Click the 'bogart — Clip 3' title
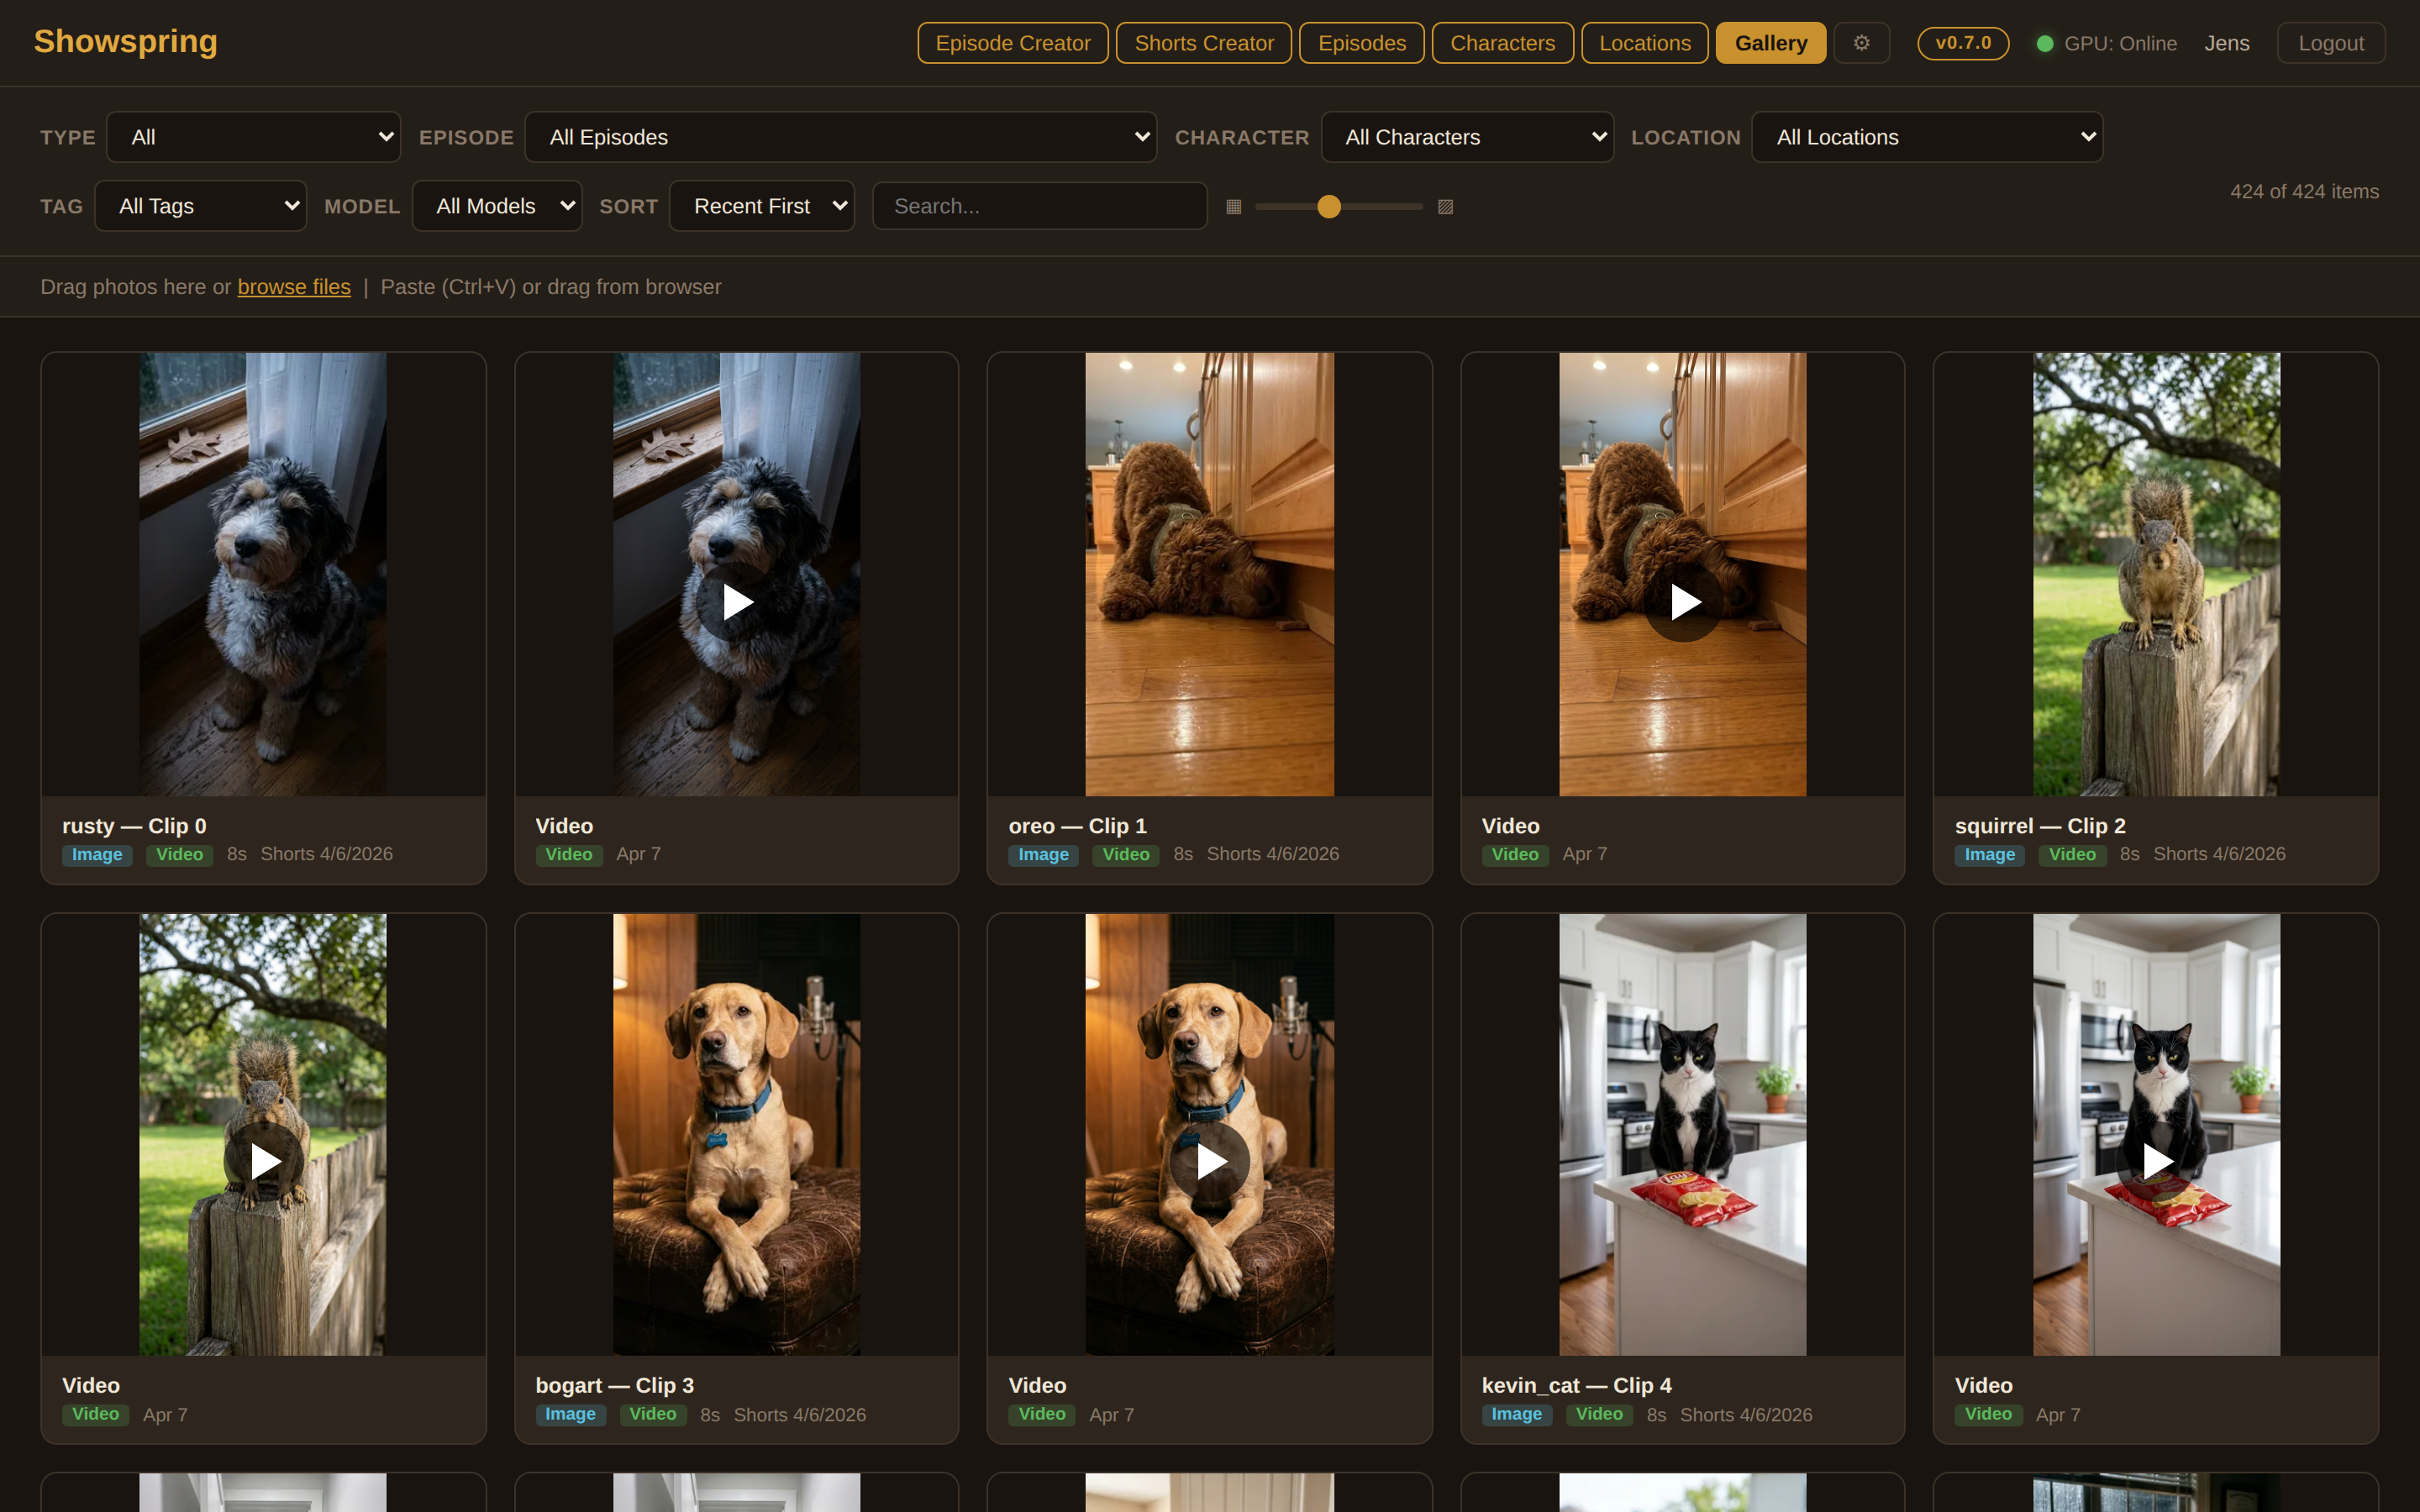The image size is (2420, 1512). pyautogui.click(x=615, y=1386)
